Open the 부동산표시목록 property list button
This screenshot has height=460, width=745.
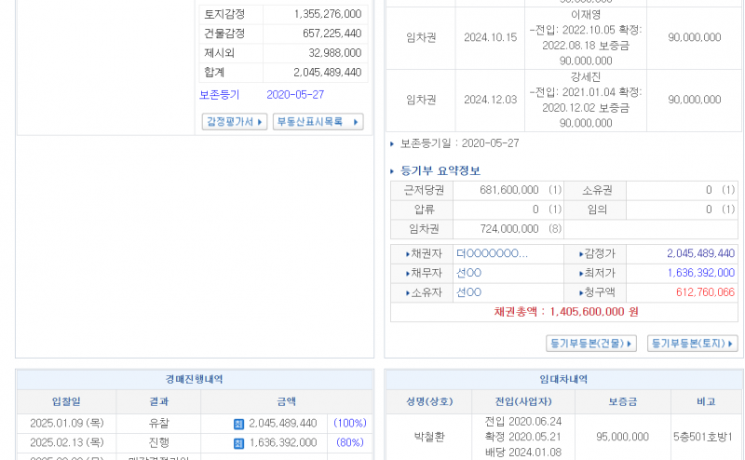318,122
